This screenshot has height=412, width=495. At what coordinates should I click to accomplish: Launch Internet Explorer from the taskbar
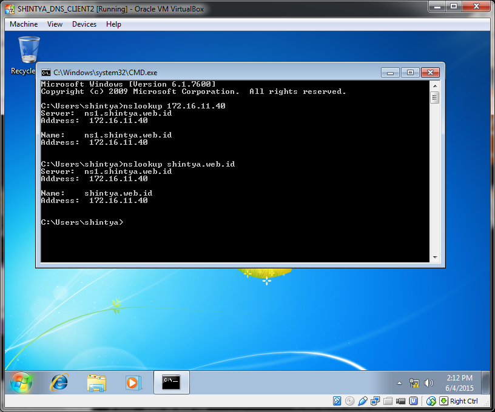(x=59, y=382)
